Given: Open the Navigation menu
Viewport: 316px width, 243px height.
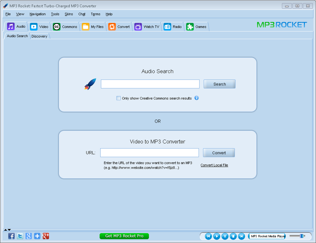Looking at the screenshot, I should tap(38, 14).
